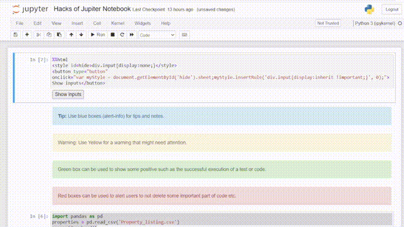Open the Widgets menu
Screen dimensions: 404x227
pos(143,23)
